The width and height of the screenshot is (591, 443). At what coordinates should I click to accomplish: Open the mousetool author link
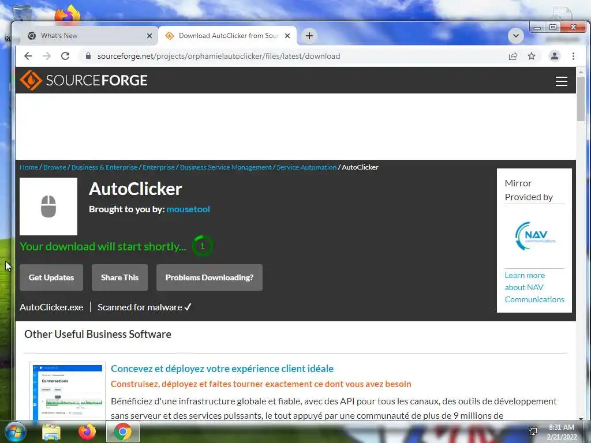coord(188,209)
